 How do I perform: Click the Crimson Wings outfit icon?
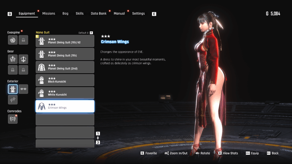(42, 106)
